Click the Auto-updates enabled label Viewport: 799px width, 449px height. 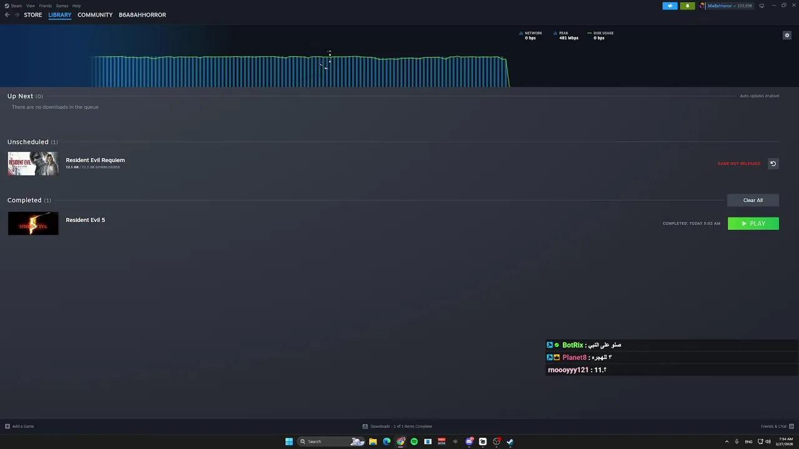point(759,96)
